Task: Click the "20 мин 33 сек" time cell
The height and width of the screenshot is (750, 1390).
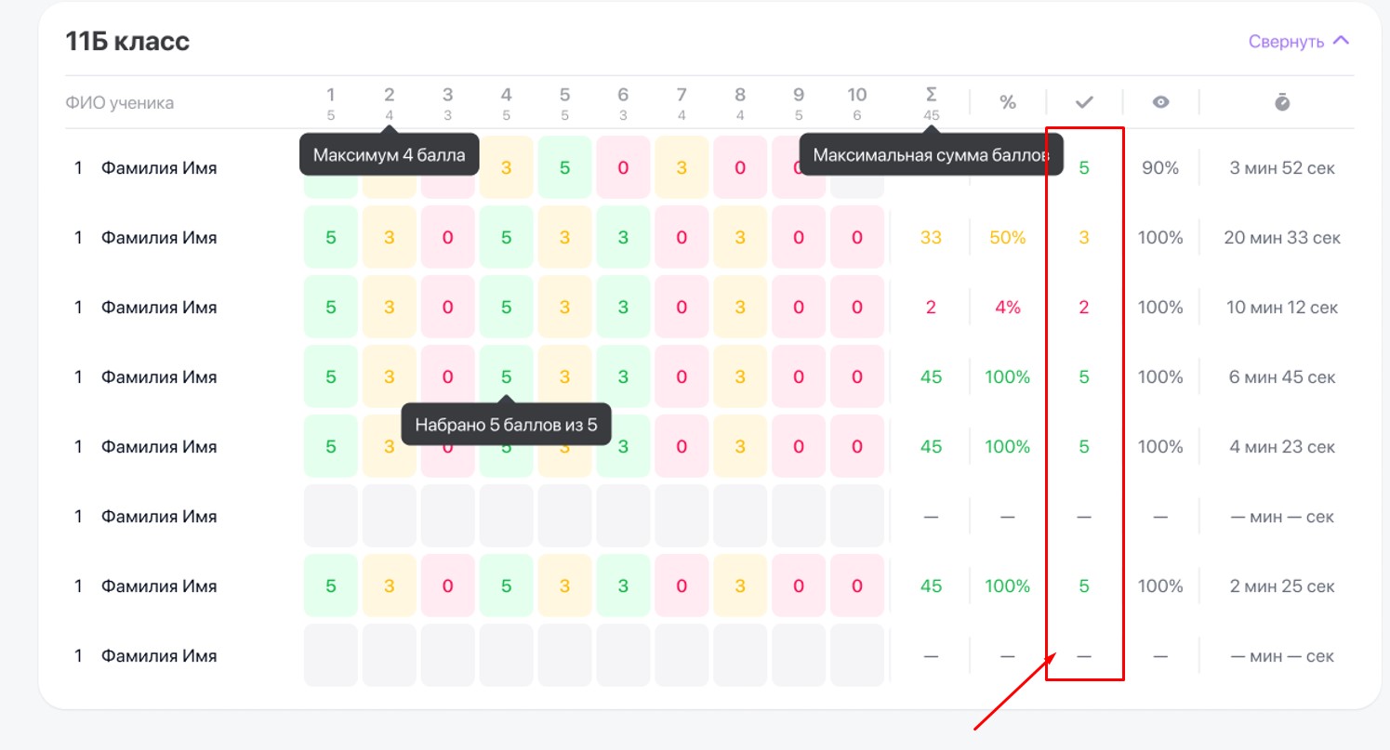Action: tap(1282, 238)
